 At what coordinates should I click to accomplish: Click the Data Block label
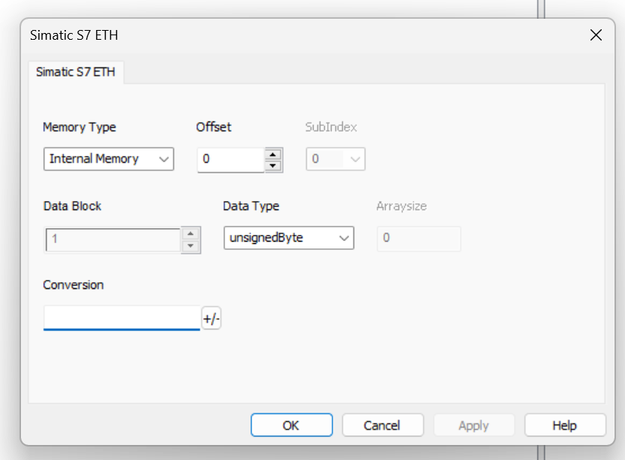coord(72,206)
